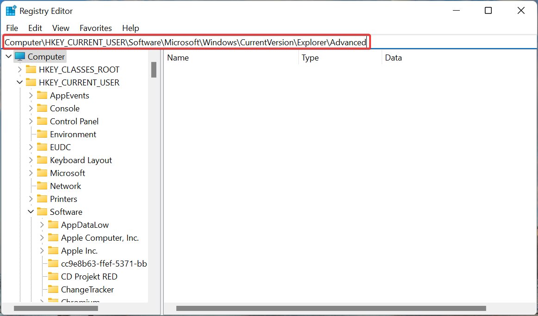Image resolution: width=538 pixels, height=316 pixels.
Task: Expand the EUDC key
Action: pos(31,147)
